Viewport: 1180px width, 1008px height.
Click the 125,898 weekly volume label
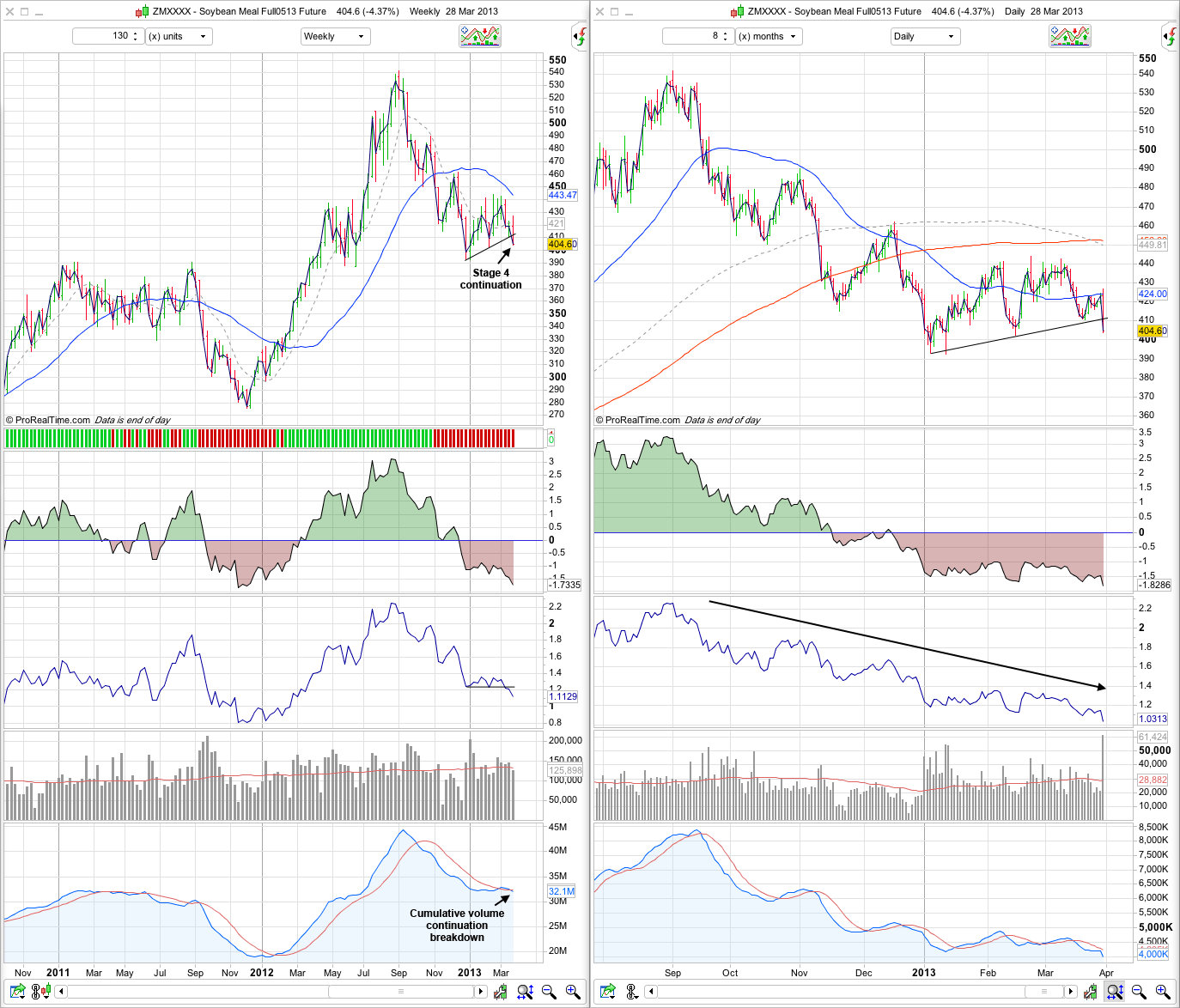coord(565,770)
